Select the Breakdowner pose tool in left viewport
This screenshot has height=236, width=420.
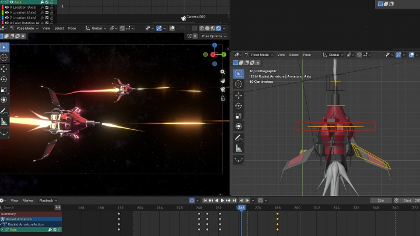click(x=4, y=133)
